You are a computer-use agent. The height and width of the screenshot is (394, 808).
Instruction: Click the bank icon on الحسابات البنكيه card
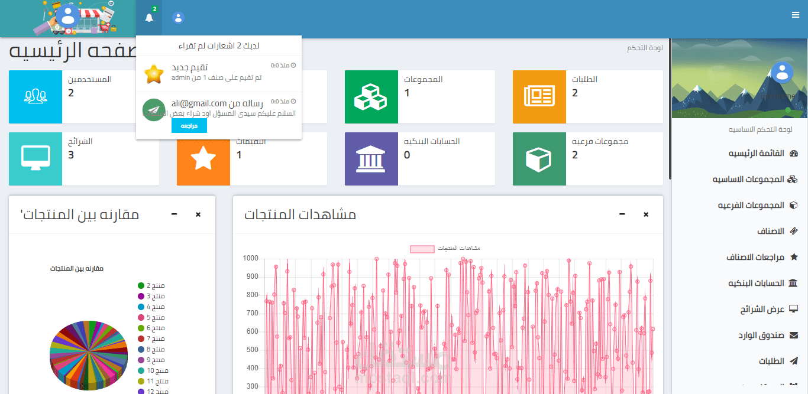tap(371, 159)
